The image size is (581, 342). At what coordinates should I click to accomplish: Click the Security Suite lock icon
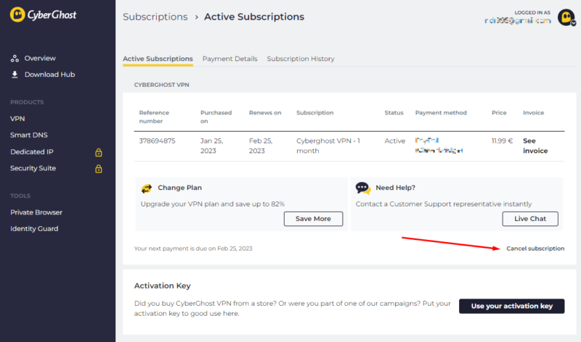click(x=99, y=169)
